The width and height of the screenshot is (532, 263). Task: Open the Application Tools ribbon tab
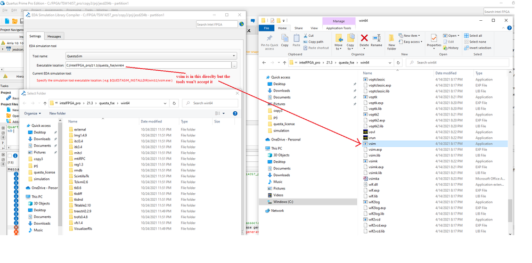tap(339, 28)
